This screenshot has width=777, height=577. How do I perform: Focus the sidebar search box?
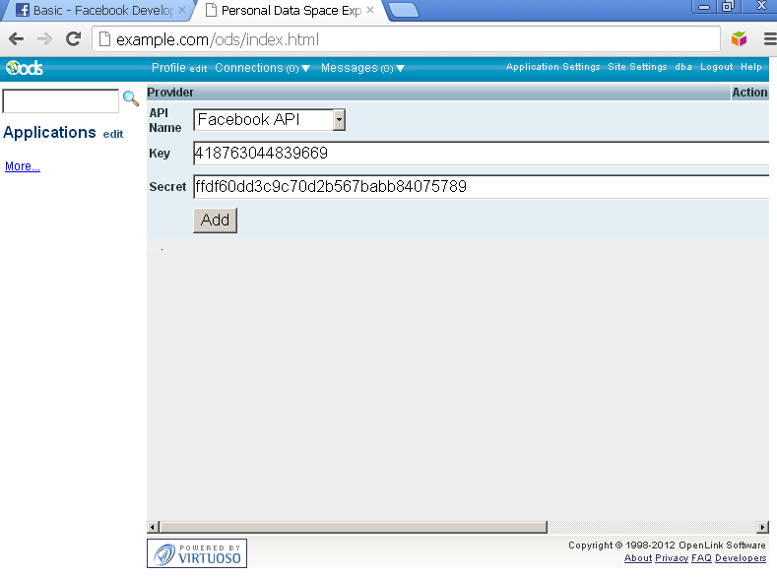click(61, 101)
